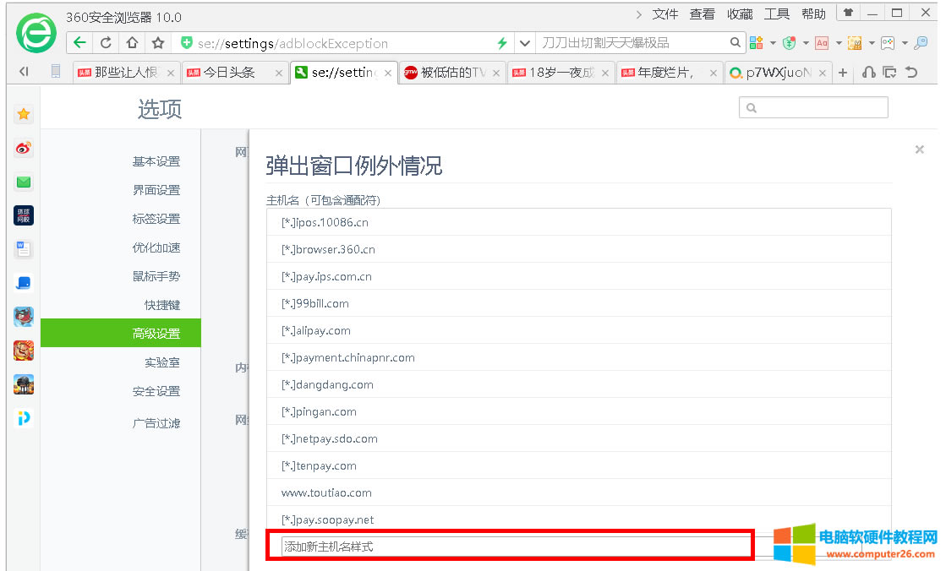Open the dropdown beside the gamepad icon
Image resolution: width=946 pixels, height=571 pixels.
click(x=905, y=42)
